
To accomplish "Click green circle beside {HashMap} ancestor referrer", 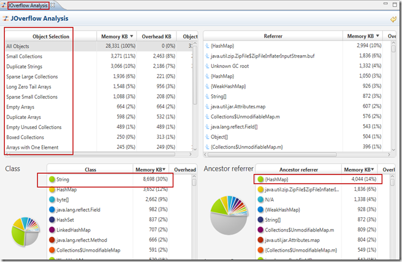I will point(260,179).
